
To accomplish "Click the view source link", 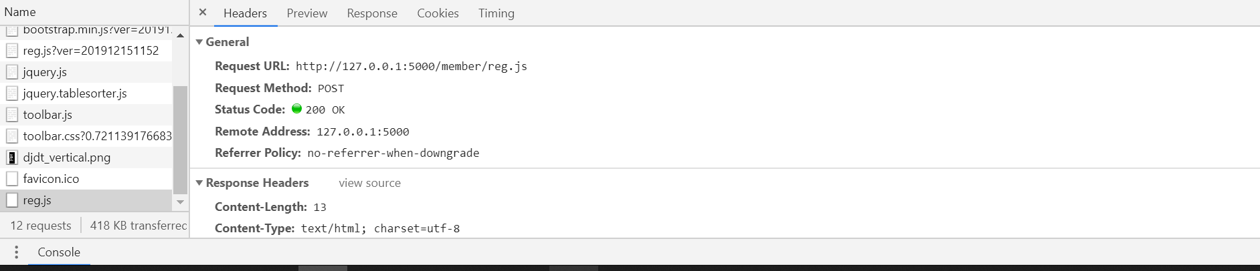I will (x=369, y=183).
